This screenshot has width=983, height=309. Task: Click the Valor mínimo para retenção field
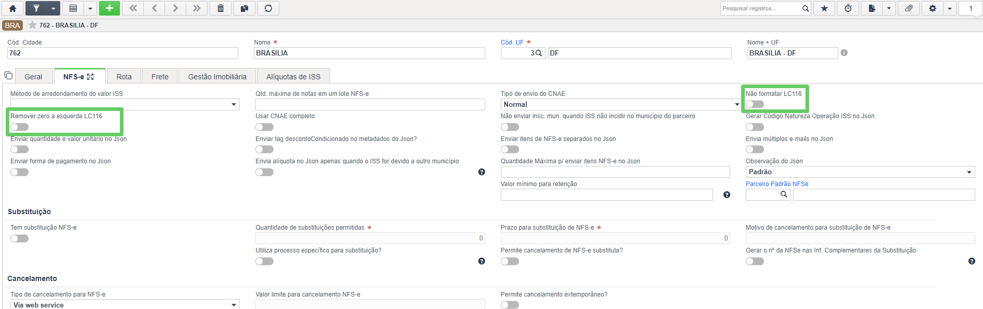click(607, 195)
